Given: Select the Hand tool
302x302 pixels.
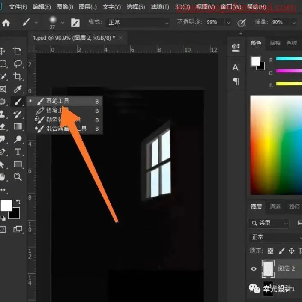Looking at the screenshot, I should (3, 177).
